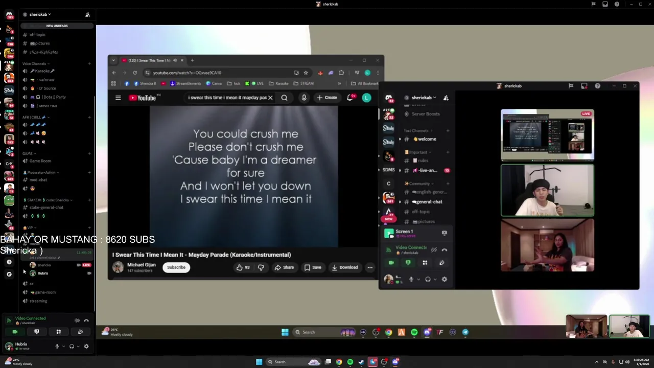
Task: Save the streamed YouTube video to playlist
Action: click(313, 267)
